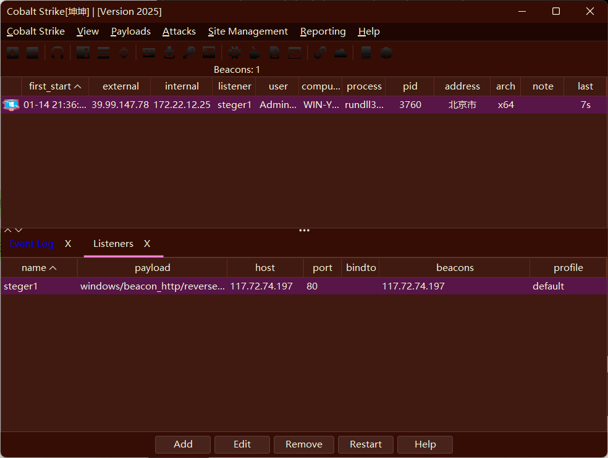This screenshot has width=608, height=458.
Task: Open web server manager cloud icon
Action: 340,53
